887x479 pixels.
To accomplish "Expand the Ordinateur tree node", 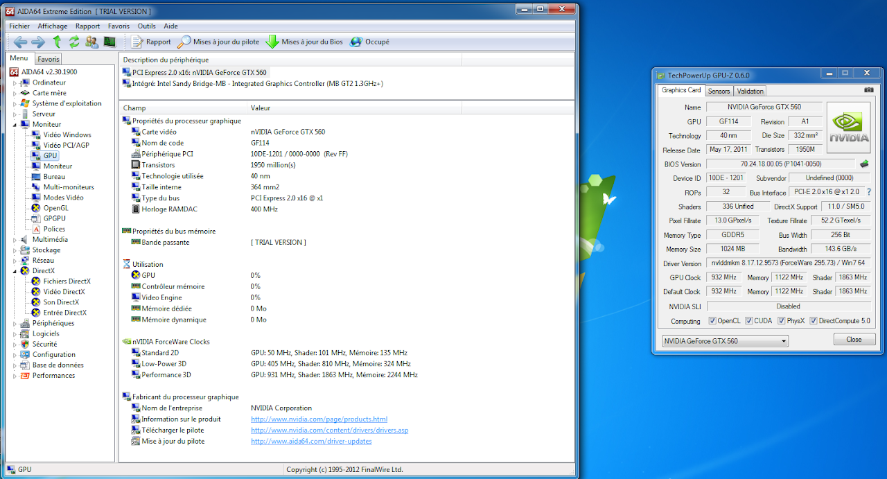I will pyautogui.click(x=15, y=82).
